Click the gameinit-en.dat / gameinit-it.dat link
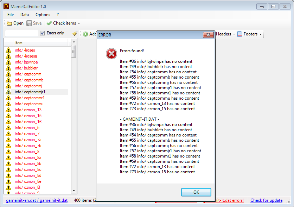 tap(37, 200)
